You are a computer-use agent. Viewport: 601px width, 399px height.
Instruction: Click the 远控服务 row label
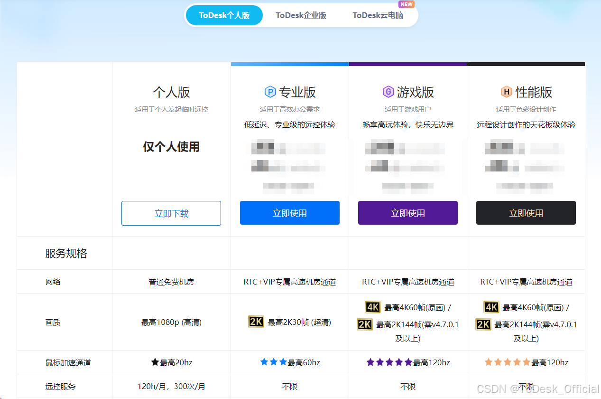[61, 387]
